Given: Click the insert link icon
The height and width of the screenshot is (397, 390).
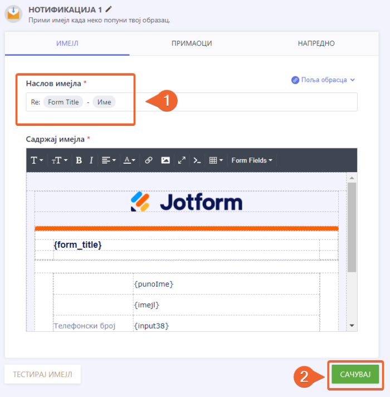Looking at the screenshot, I should pyautogui.click(x=149, y=160).
